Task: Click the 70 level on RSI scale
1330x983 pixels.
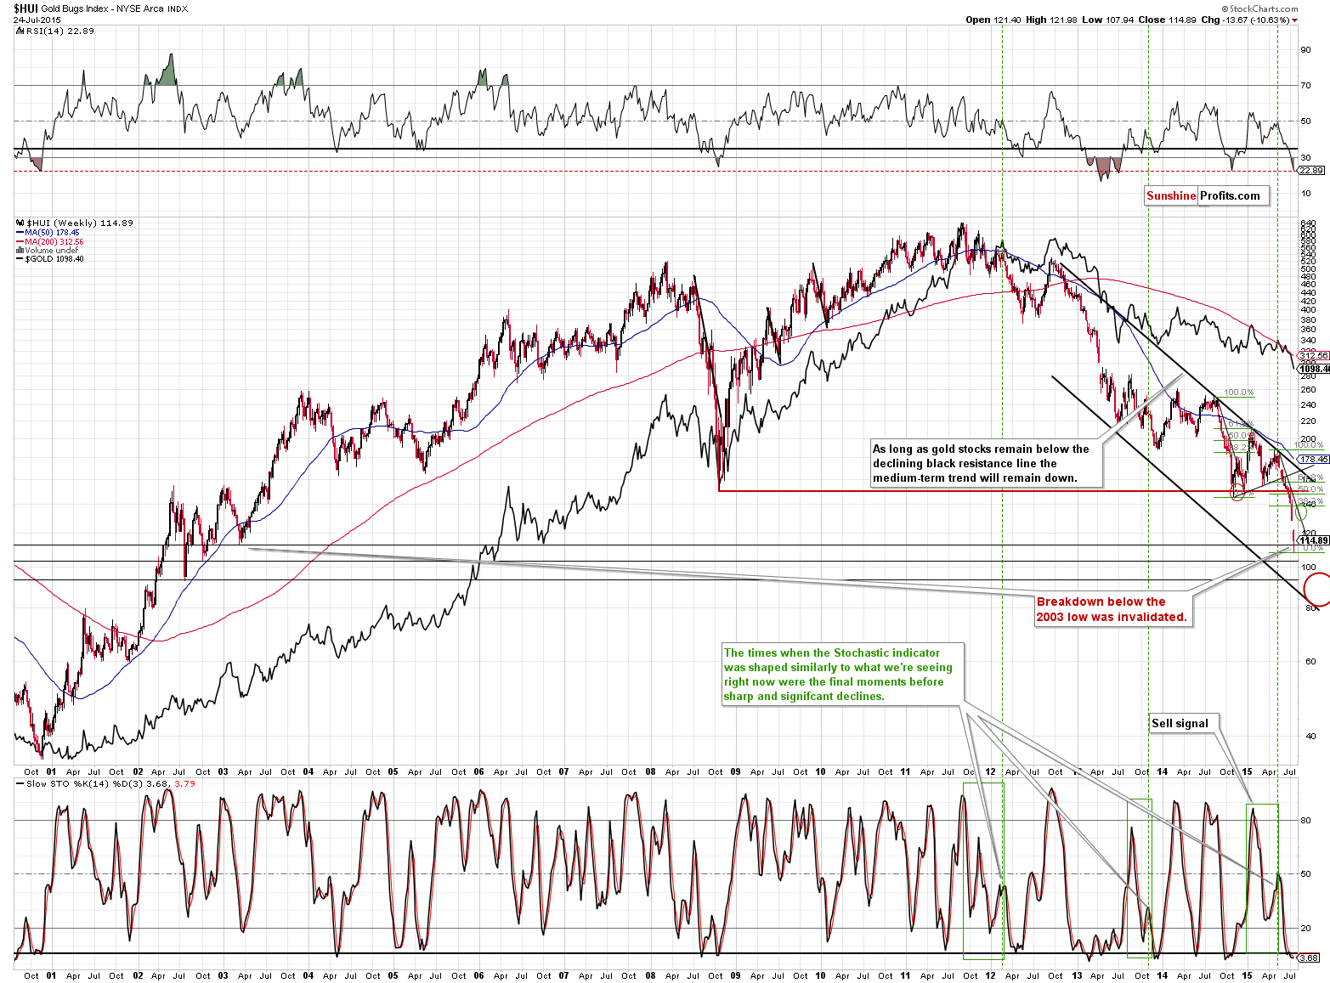Action: tap(1305, 86)
